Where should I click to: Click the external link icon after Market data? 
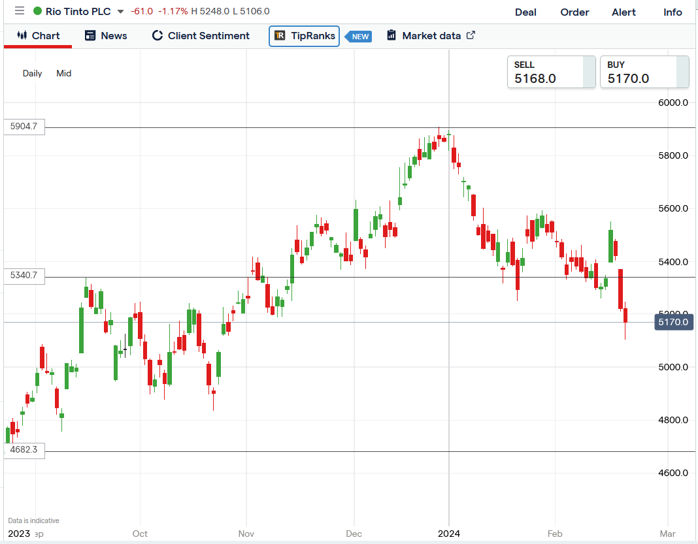click(471, 35)
